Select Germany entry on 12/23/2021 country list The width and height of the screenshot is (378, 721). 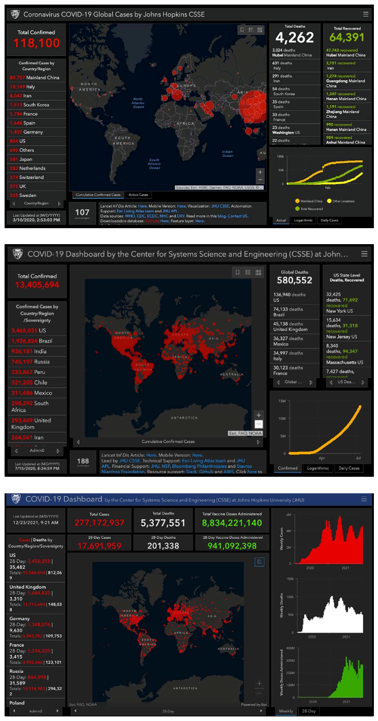[36, 627]
